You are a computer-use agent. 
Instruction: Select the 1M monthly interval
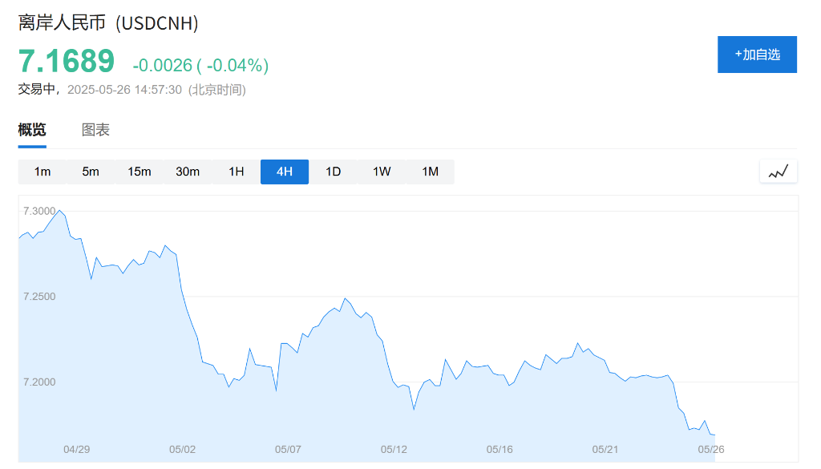point(430,172)
